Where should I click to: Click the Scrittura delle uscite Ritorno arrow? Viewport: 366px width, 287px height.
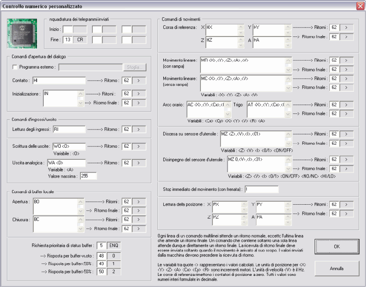click(139, 146)
